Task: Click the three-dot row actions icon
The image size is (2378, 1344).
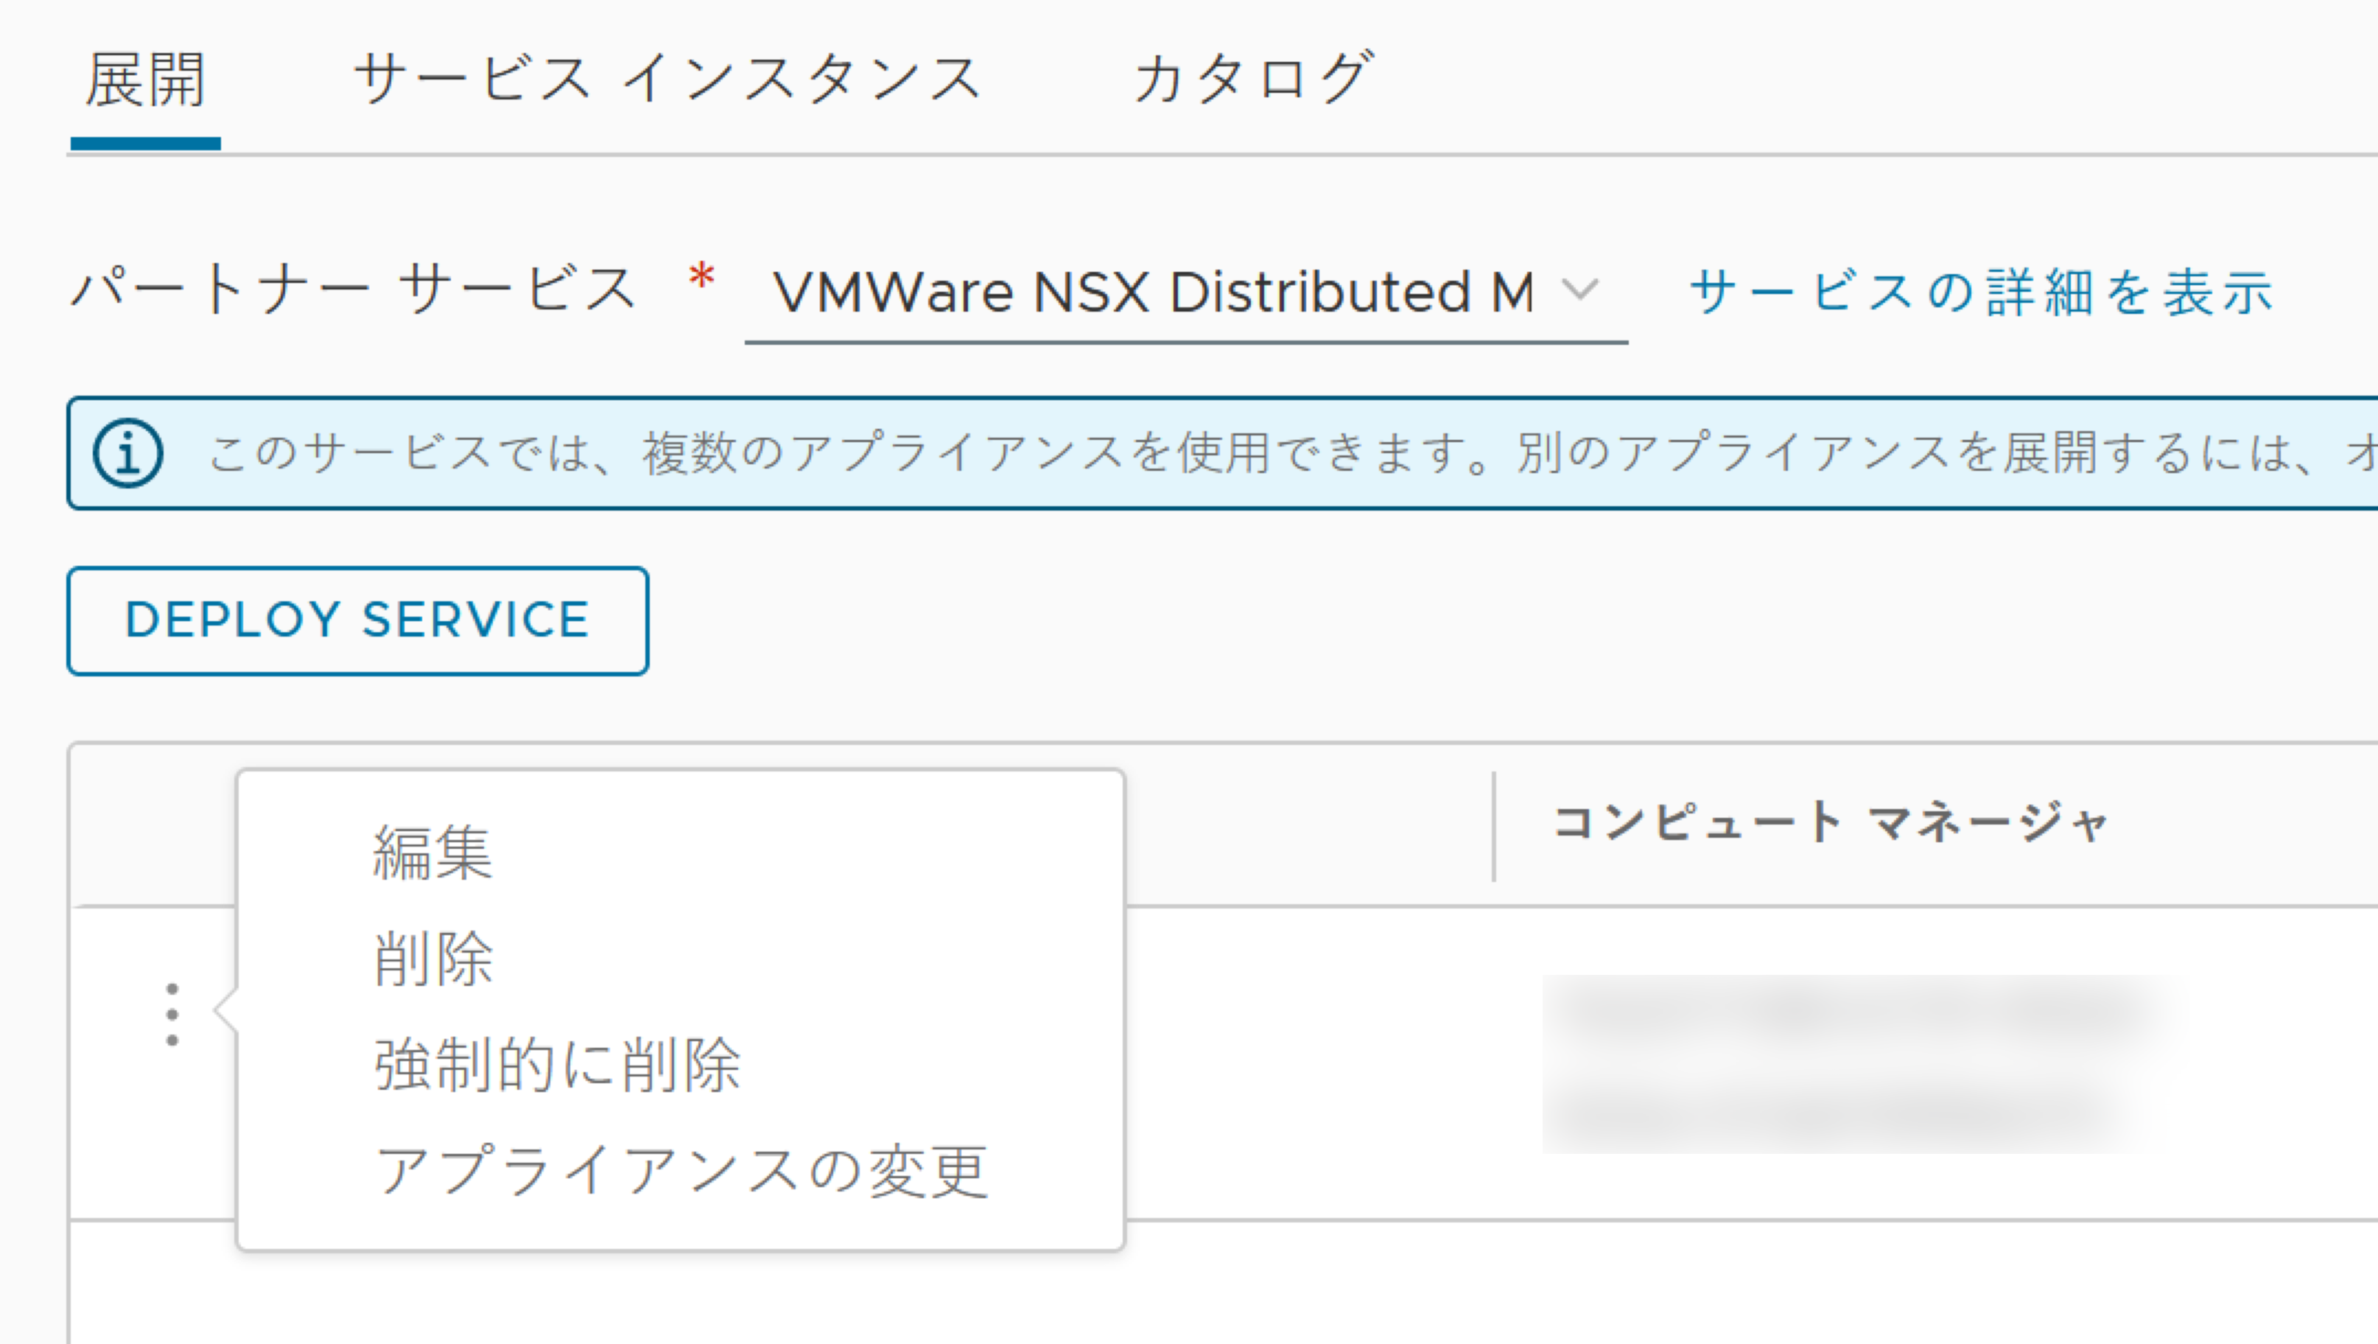Action: point(172,1015)
